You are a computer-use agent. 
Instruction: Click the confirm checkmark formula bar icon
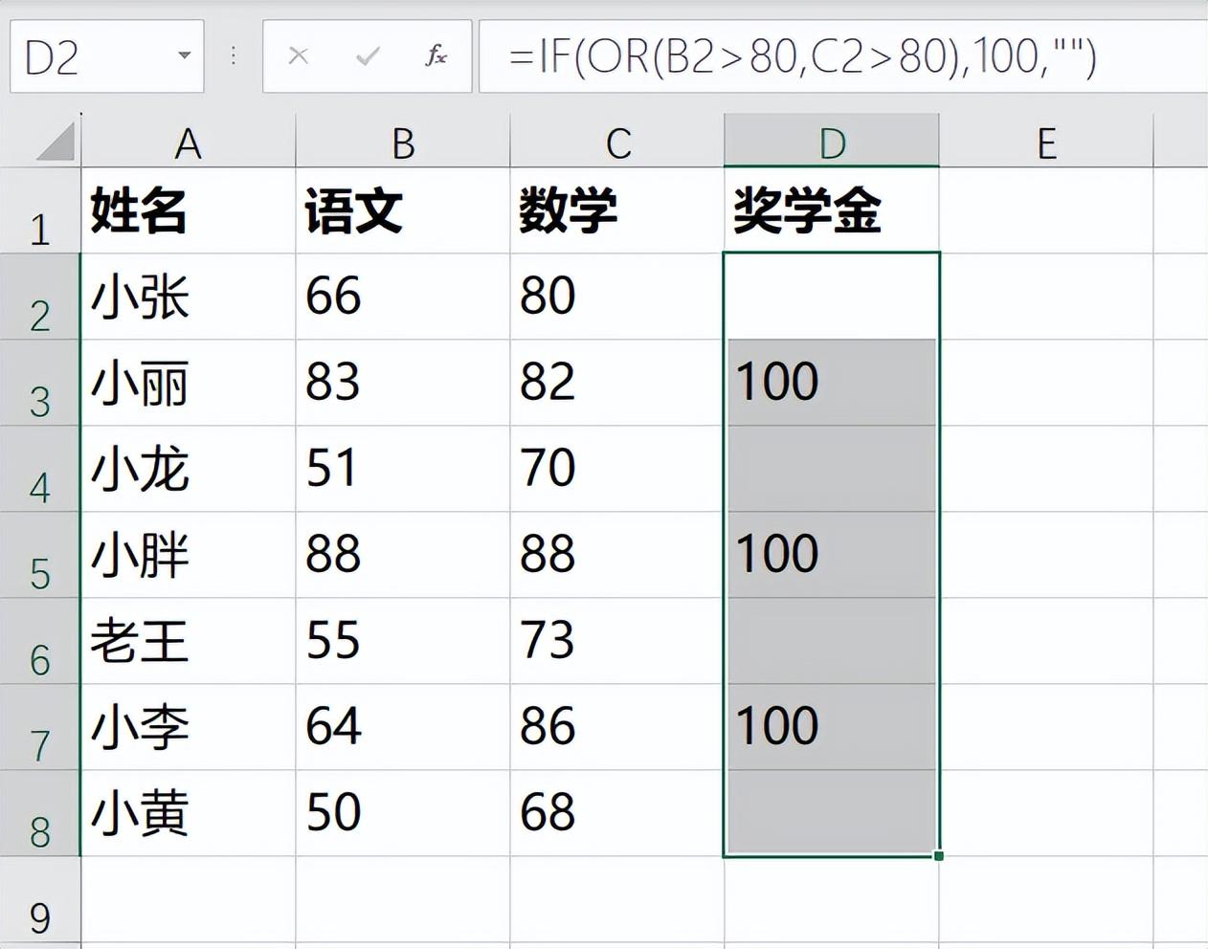(368, 56)
